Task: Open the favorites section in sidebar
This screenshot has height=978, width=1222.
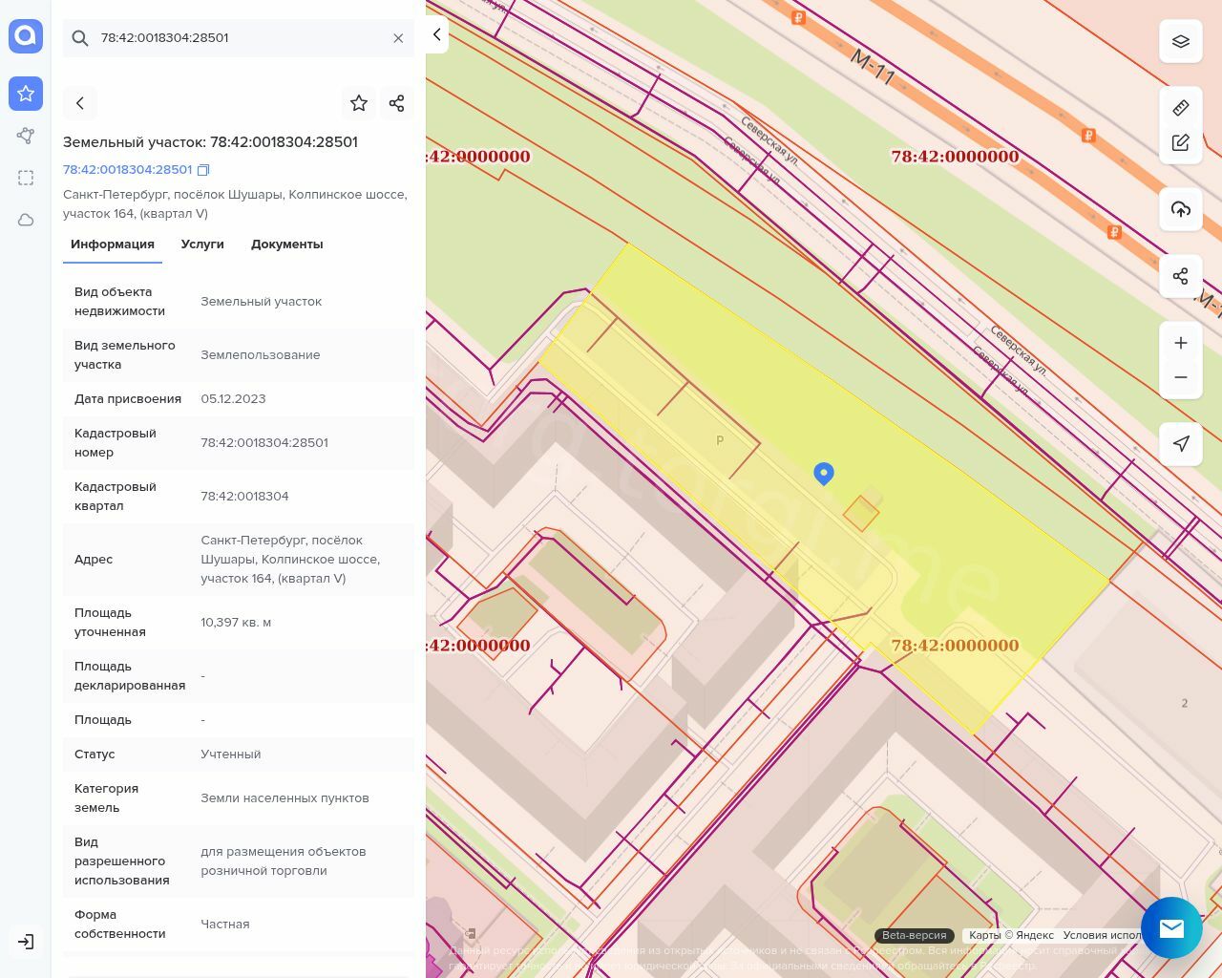Action: (26, 94)
